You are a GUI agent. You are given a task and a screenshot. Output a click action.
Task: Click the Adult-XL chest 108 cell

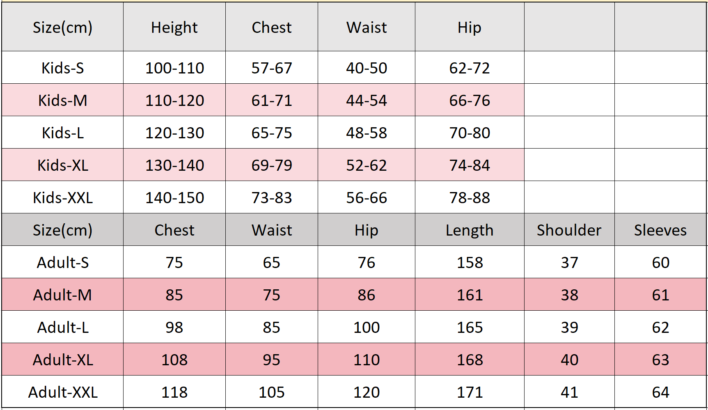coord(174,360)
